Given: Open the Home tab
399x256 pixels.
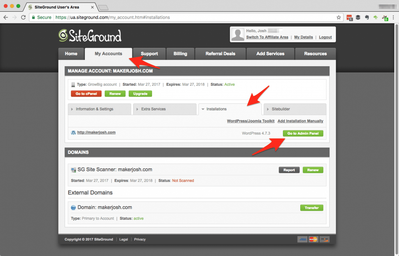Looking at the screenshot, I should pyautogui.click(x=71, y=54).
